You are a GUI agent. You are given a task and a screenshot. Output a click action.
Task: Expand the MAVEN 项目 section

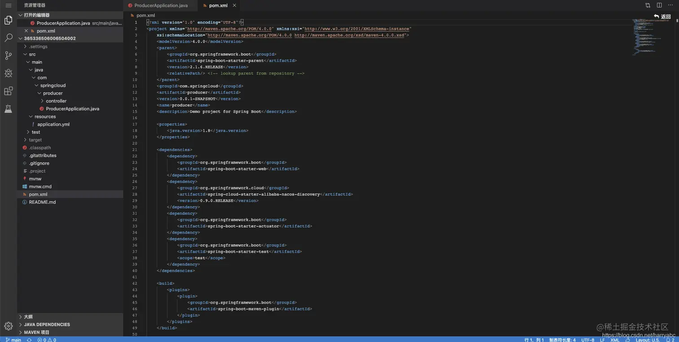tap(70, 332)
